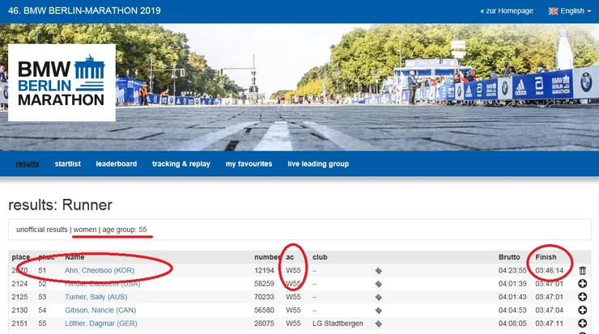Click unofficial results filter summary text

[x=82, y=230]
